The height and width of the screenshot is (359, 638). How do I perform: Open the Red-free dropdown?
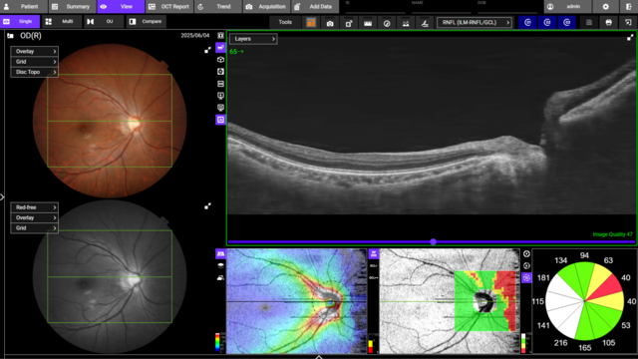35,207
